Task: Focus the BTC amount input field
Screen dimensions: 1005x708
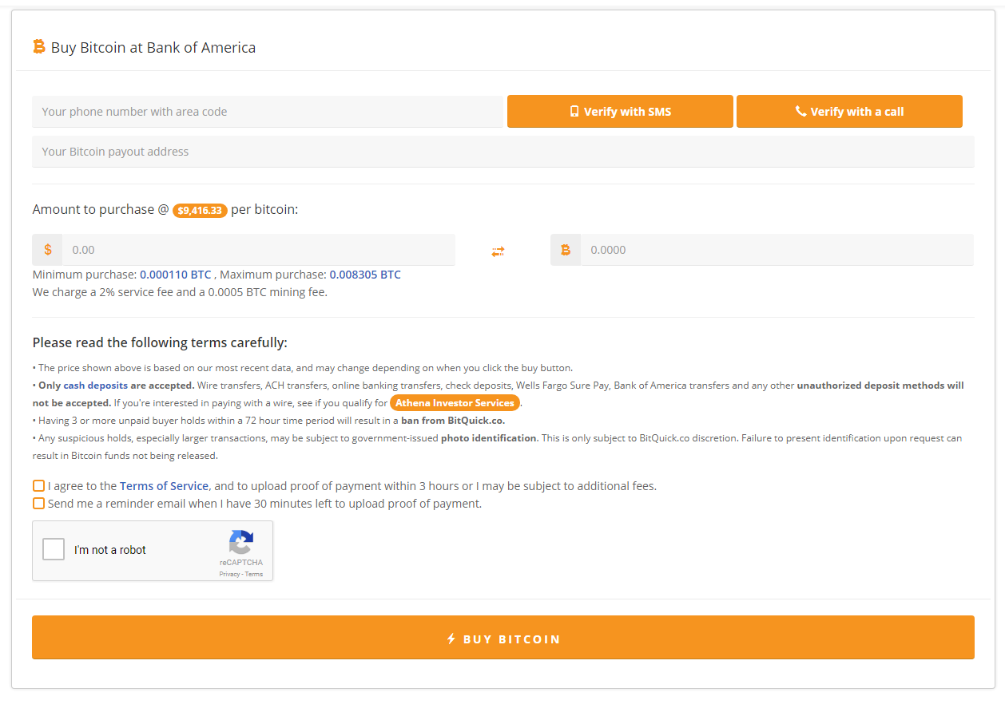Action: (x=777, y=250)
